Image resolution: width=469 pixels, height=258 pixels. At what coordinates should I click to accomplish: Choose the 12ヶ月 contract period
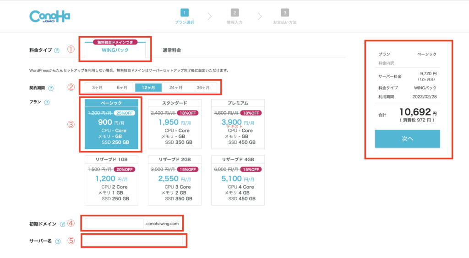[x=148, y=88]
